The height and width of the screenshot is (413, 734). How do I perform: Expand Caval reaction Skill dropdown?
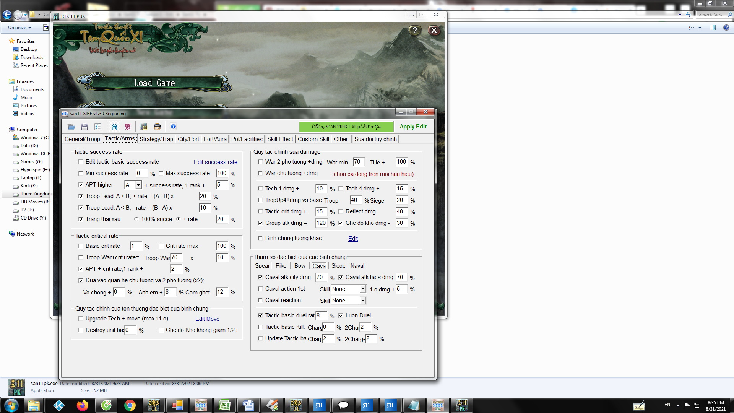pyautogui.click(x=362, y=301)
